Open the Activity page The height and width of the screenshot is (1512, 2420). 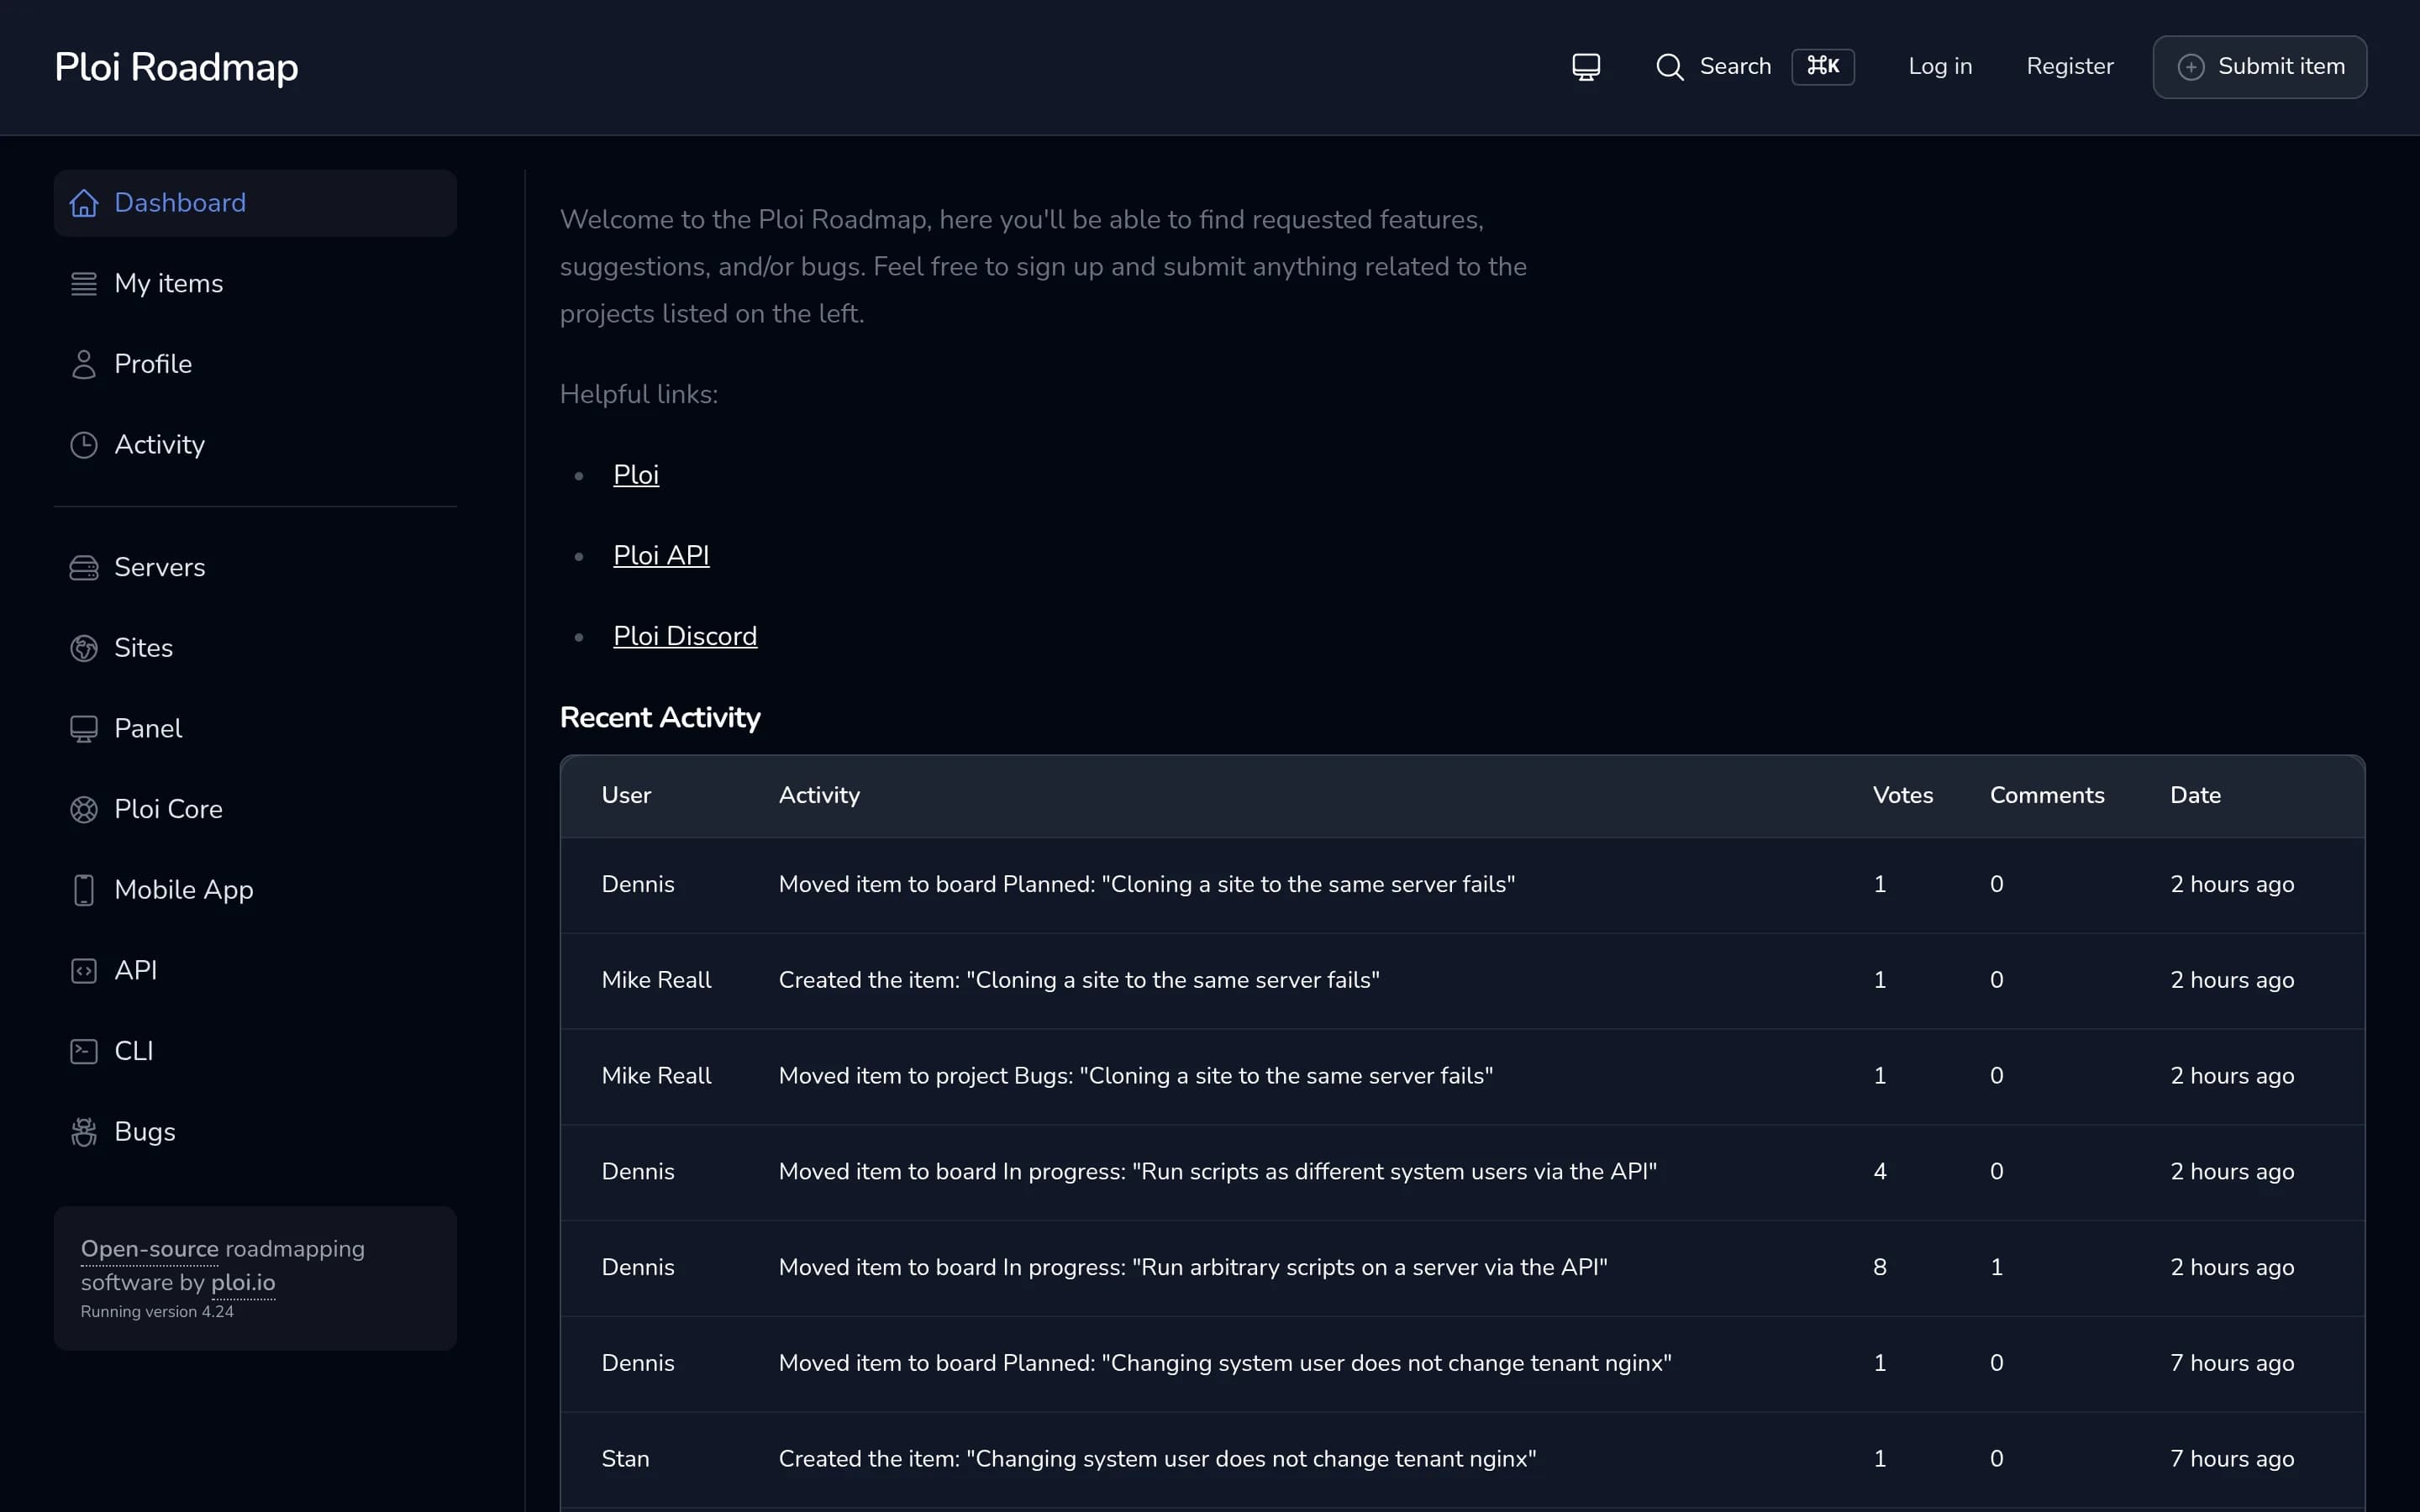[255, 445]
